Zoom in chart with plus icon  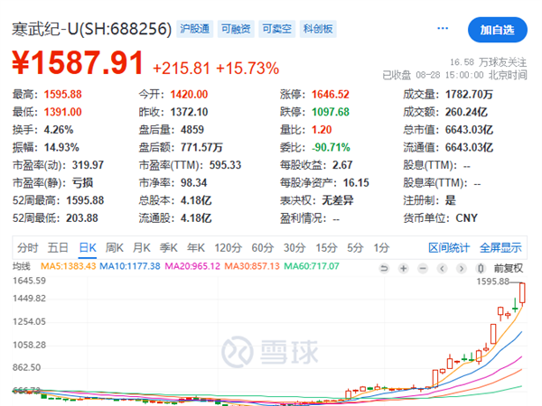click(x=404, y=268)
